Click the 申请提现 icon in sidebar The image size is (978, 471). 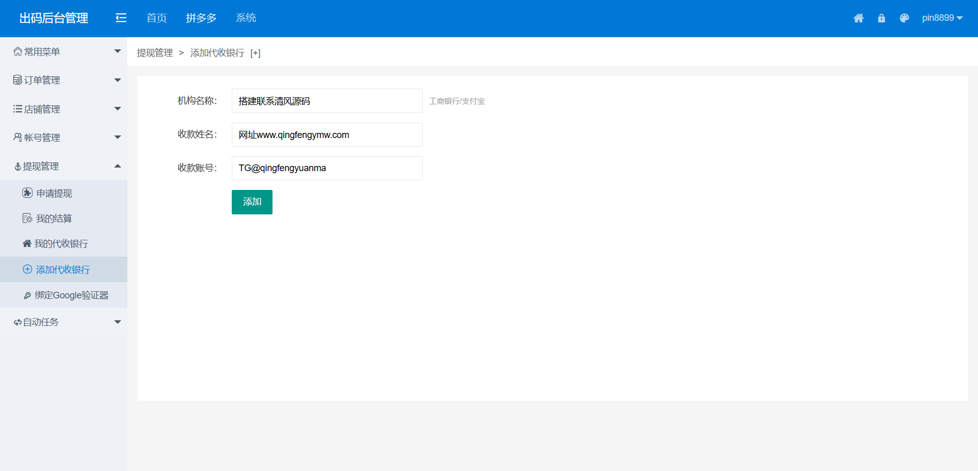(x=28, y=193)
